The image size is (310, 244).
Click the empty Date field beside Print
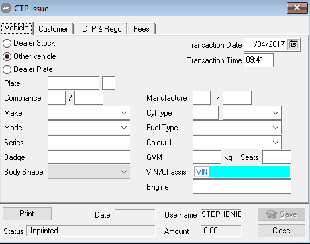[x=135, y=214]
